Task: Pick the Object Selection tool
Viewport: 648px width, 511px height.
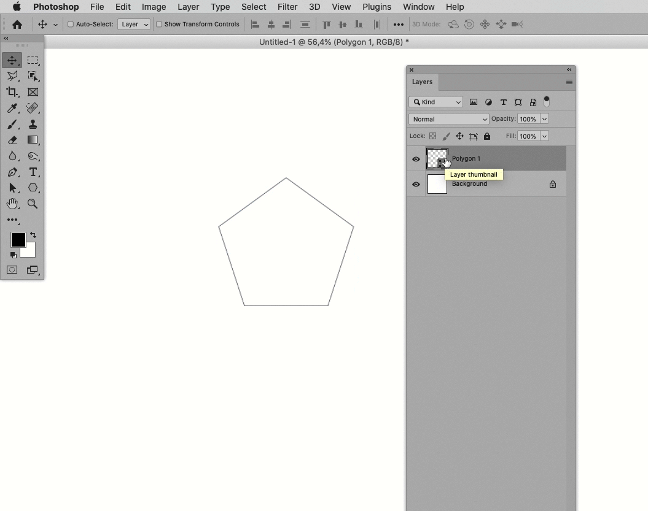Action: pos(33,76)
